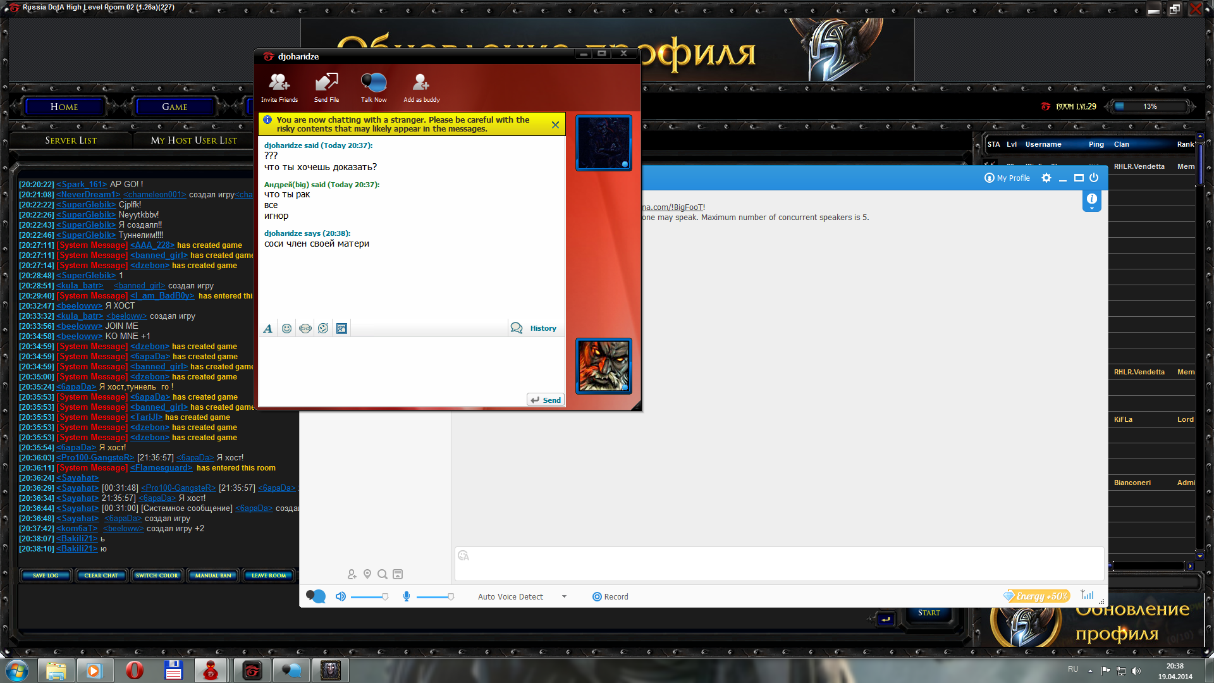The image size is (1214, 683).
Task: Open Send File in chat toolbar
Action: tap(326, 88)
